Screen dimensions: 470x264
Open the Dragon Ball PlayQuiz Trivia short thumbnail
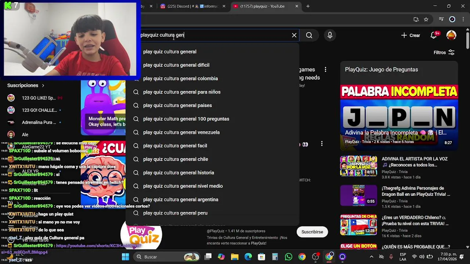[358, 195]
